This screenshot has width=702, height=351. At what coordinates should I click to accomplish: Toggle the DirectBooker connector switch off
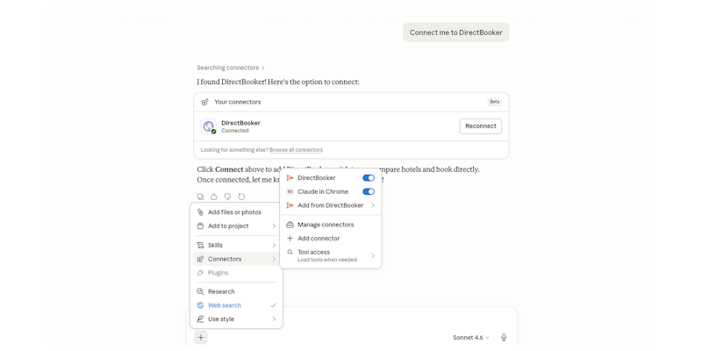369,178
